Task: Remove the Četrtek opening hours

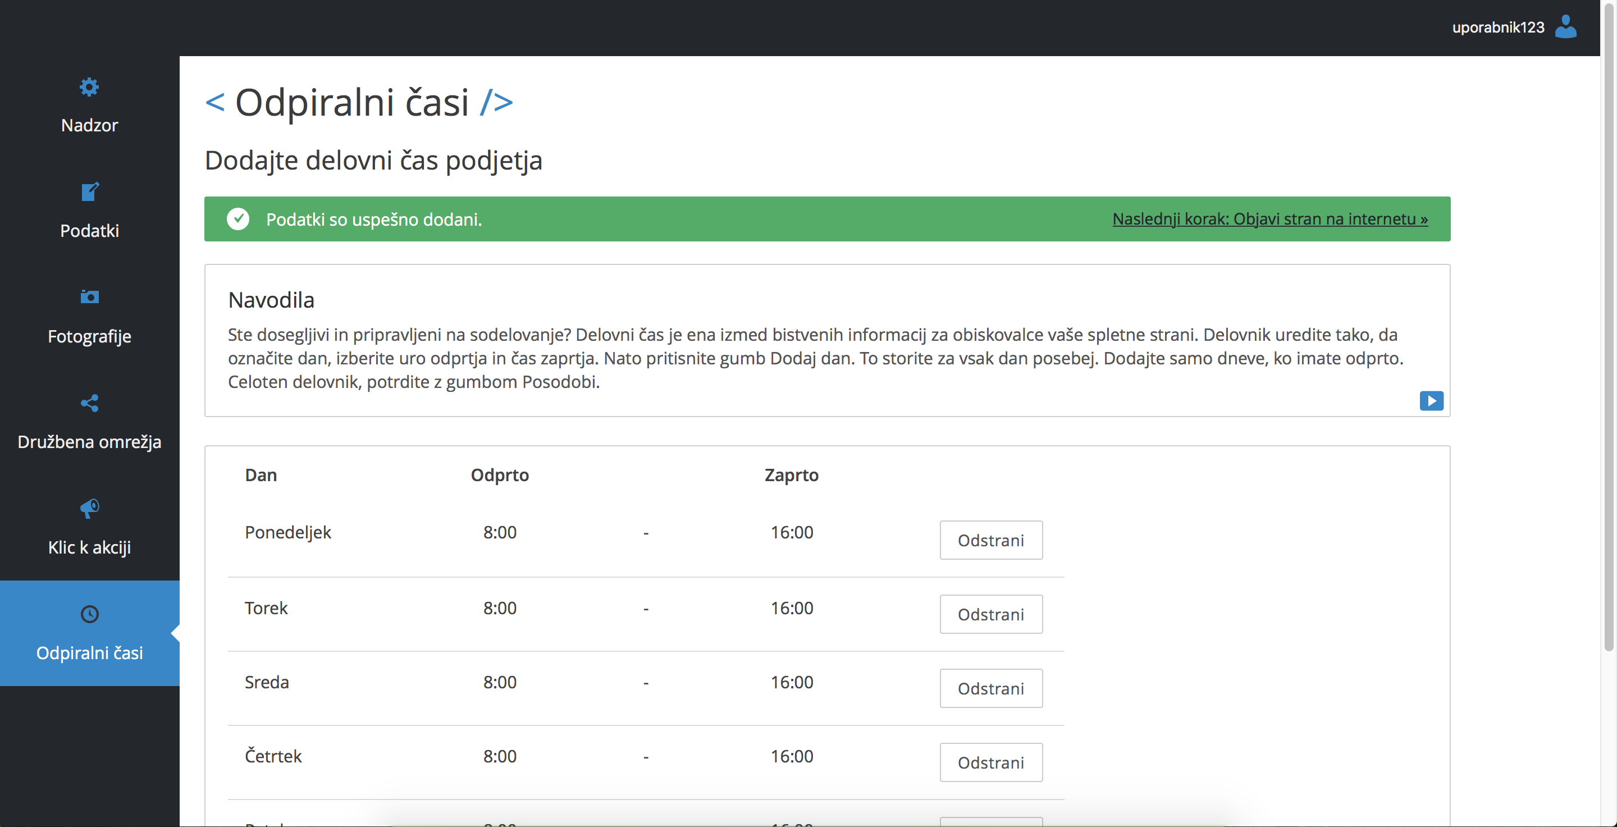Action: click(x=990, y=762)
